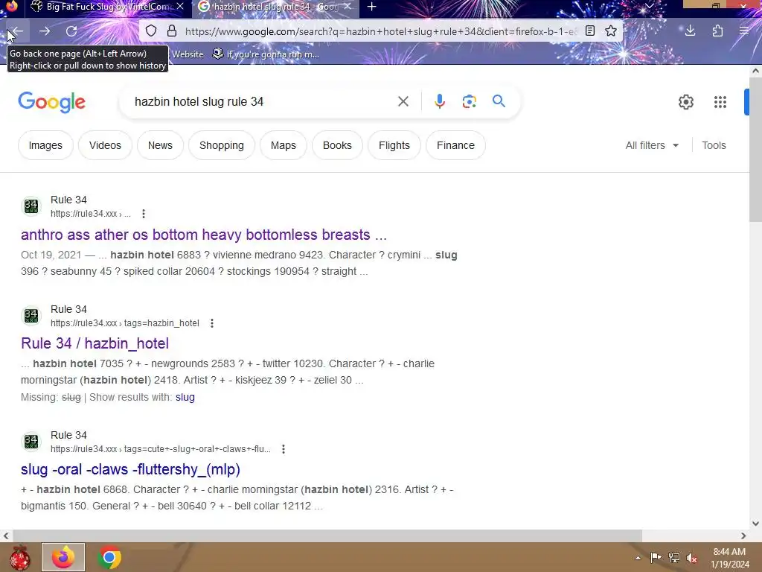762x572 pixels.
Task: Click the address bar URL field
Action: click(x=380, y=31)
